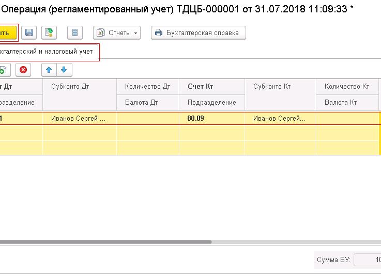Click the Валюта Кт column header
The height and width of the screenshot is (276, 381).
click(347, 103)
